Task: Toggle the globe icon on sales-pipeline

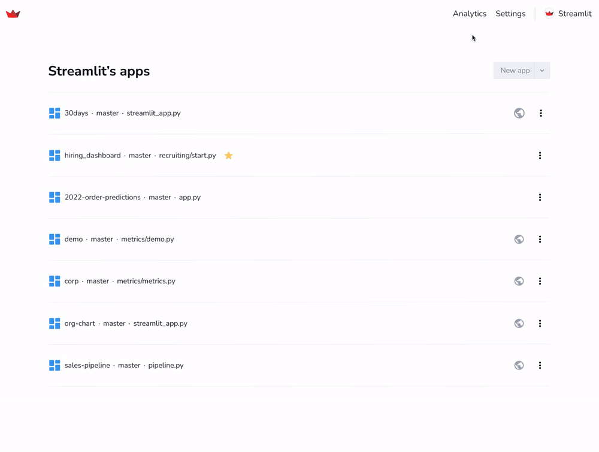Action: [x=519, y=365]
